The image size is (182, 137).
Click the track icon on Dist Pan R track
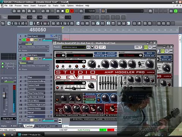coord(25,36)
